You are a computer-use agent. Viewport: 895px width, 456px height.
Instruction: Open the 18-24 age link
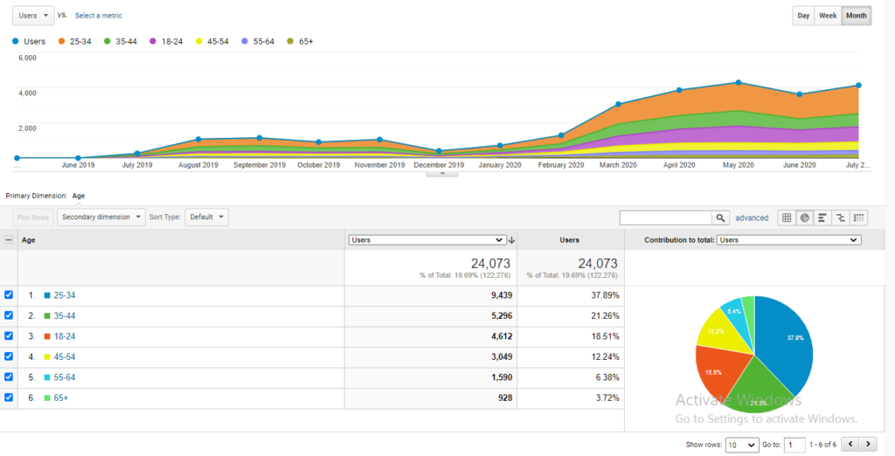pyautogui.click(x=65, y=336)
